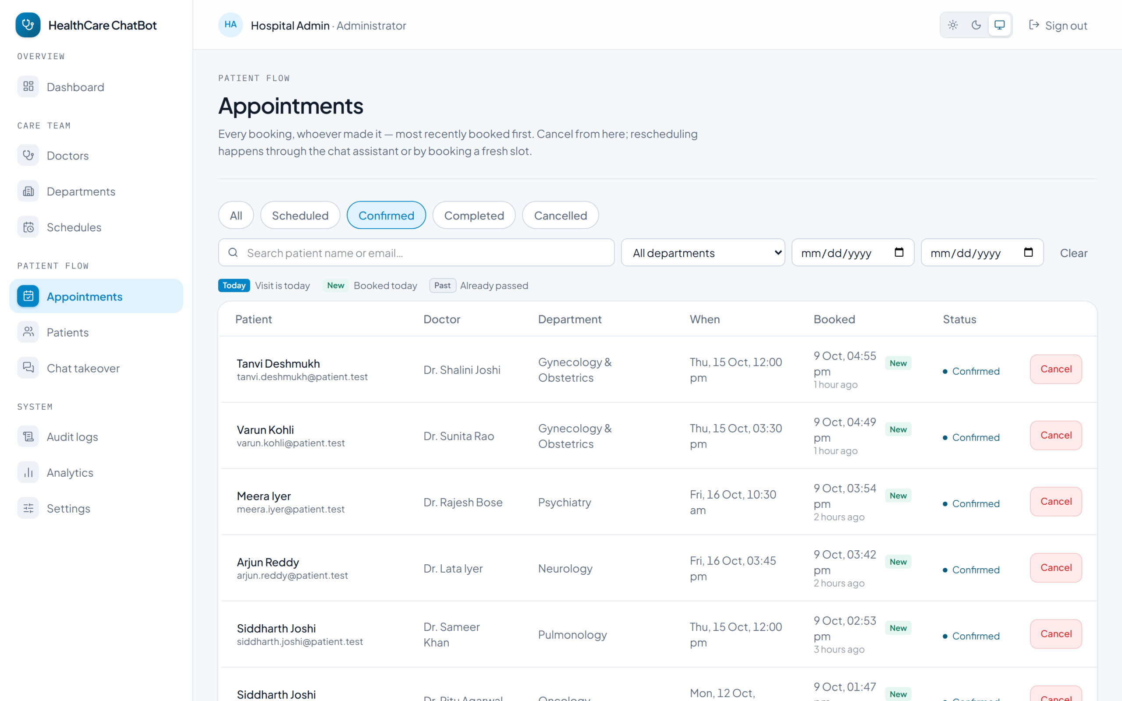Switch to dark theme moon toggle
The width and height of the screenshot is (1122, 701).
(976, 25)
